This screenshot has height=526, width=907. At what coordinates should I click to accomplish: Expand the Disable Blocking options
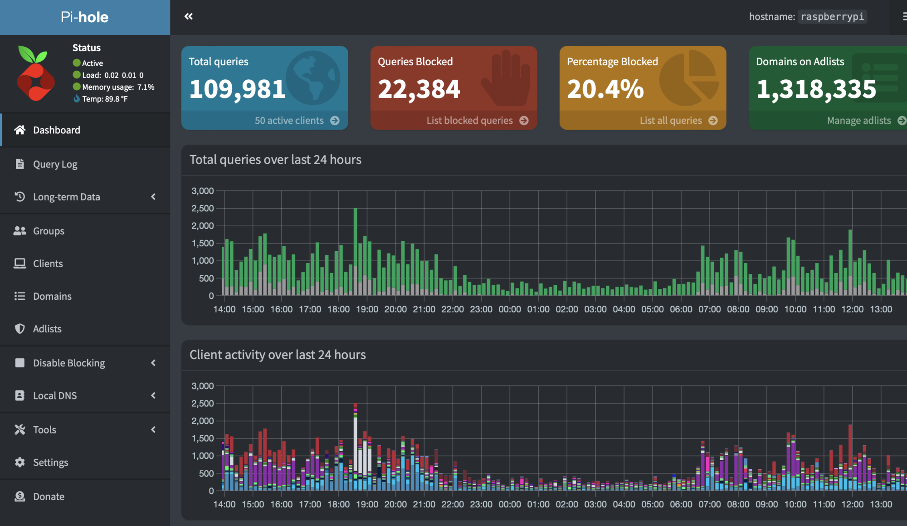[153, 363]
